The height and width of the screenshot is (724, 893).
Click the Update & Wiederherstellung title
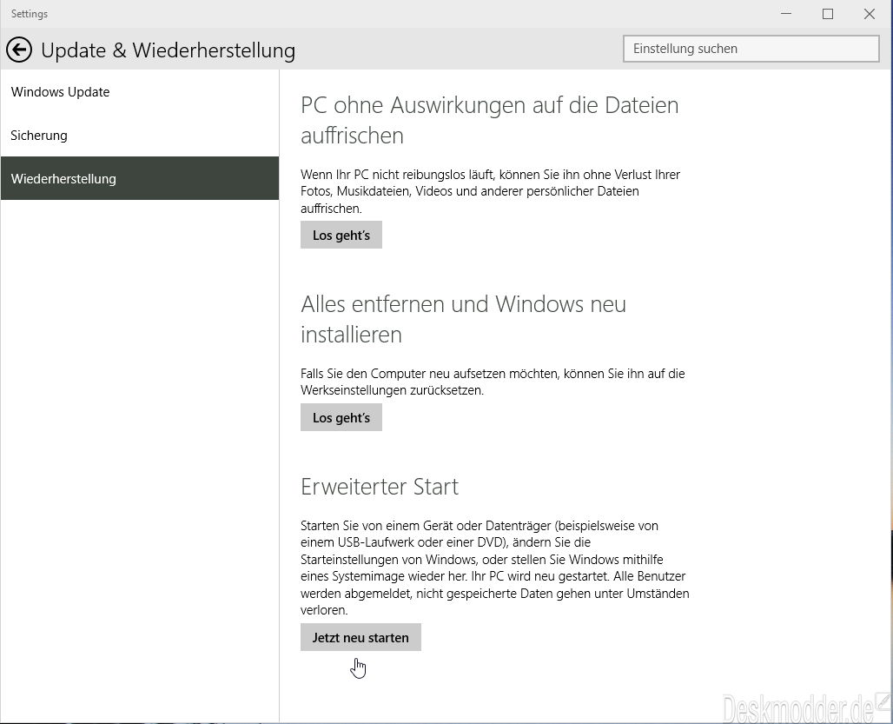point(168,50)
